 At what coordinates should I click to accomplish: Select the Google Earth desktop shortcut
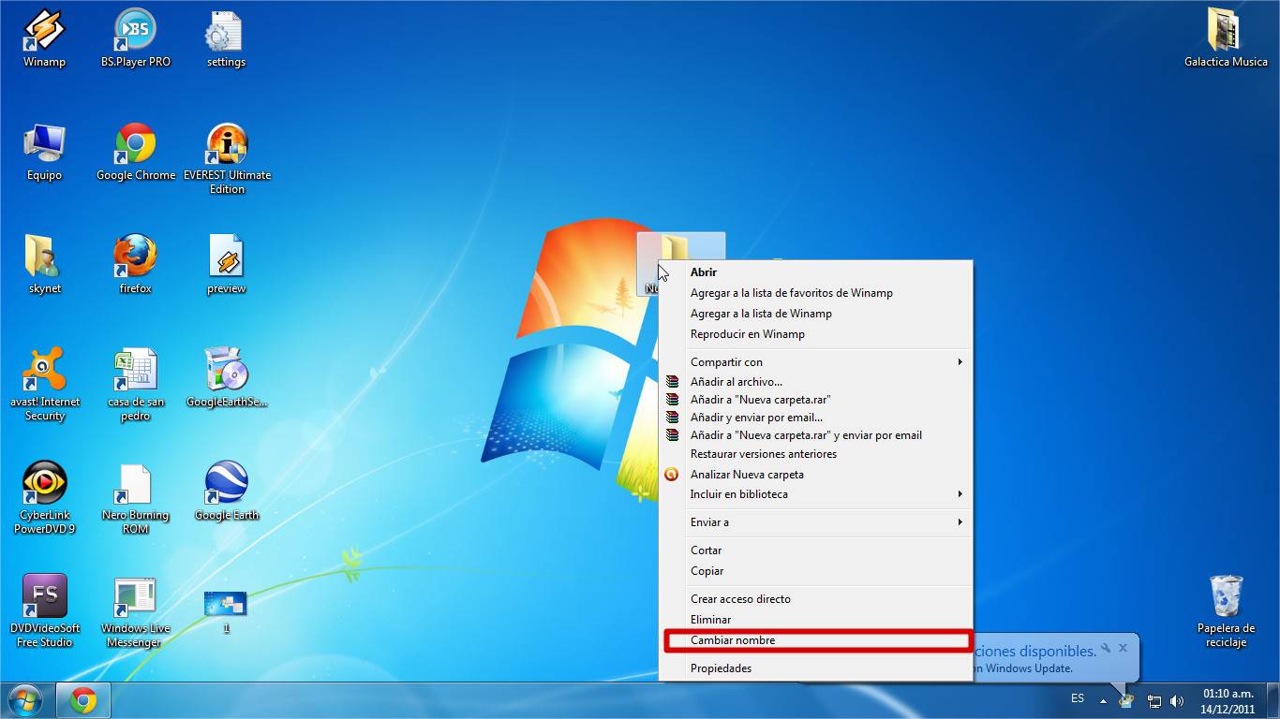227,485
